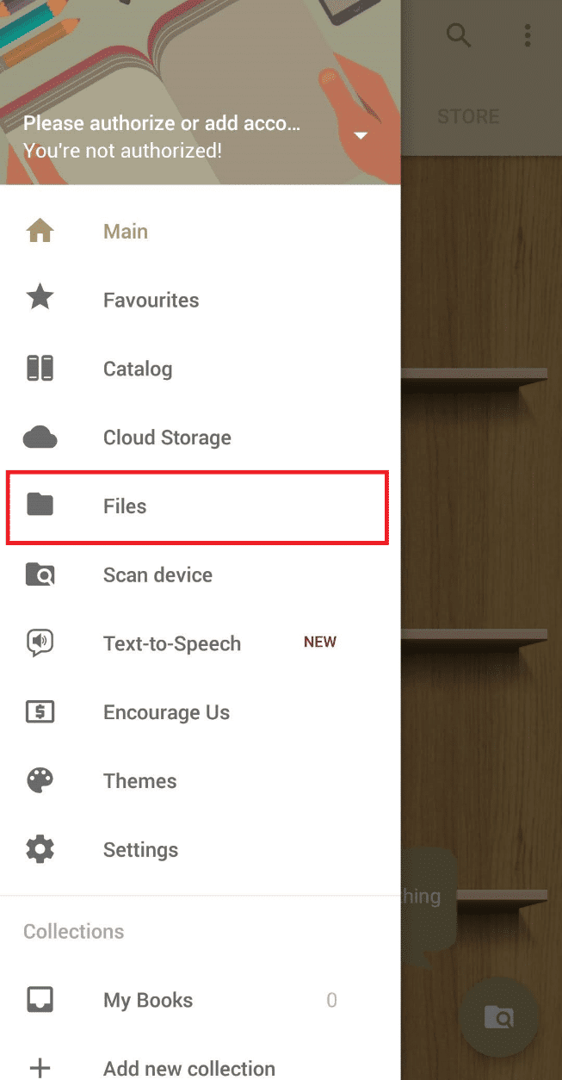Expand the authorization banner arrow
This screenshot has width=562, height=1080.
tap(361, 134)
